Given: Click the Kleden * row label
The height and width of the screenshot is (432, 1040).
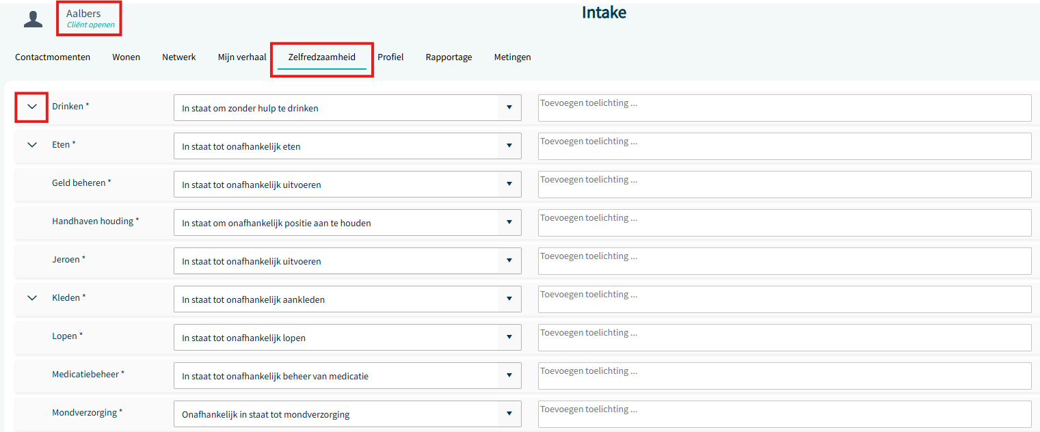Looking at the screenshot, I should pyautogui.click(x=69, y=297).
